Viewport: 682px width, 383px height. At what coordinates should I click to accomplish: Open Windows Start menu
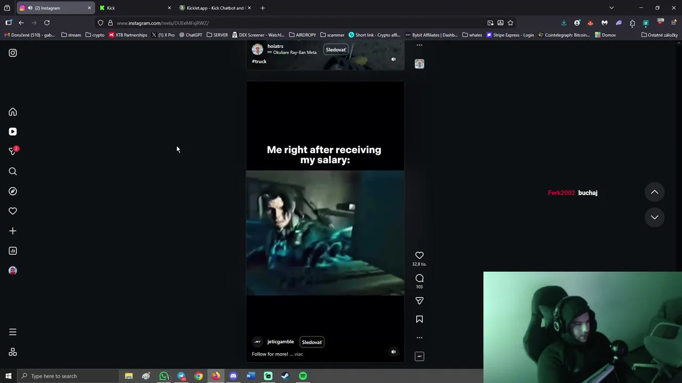[8, 376]
